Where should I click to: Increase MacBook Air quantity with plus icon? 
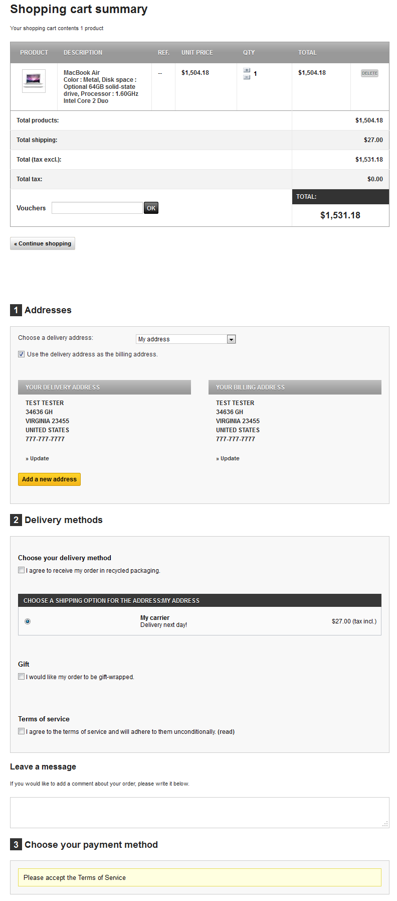pyautogui.click(x=247, y=70)
